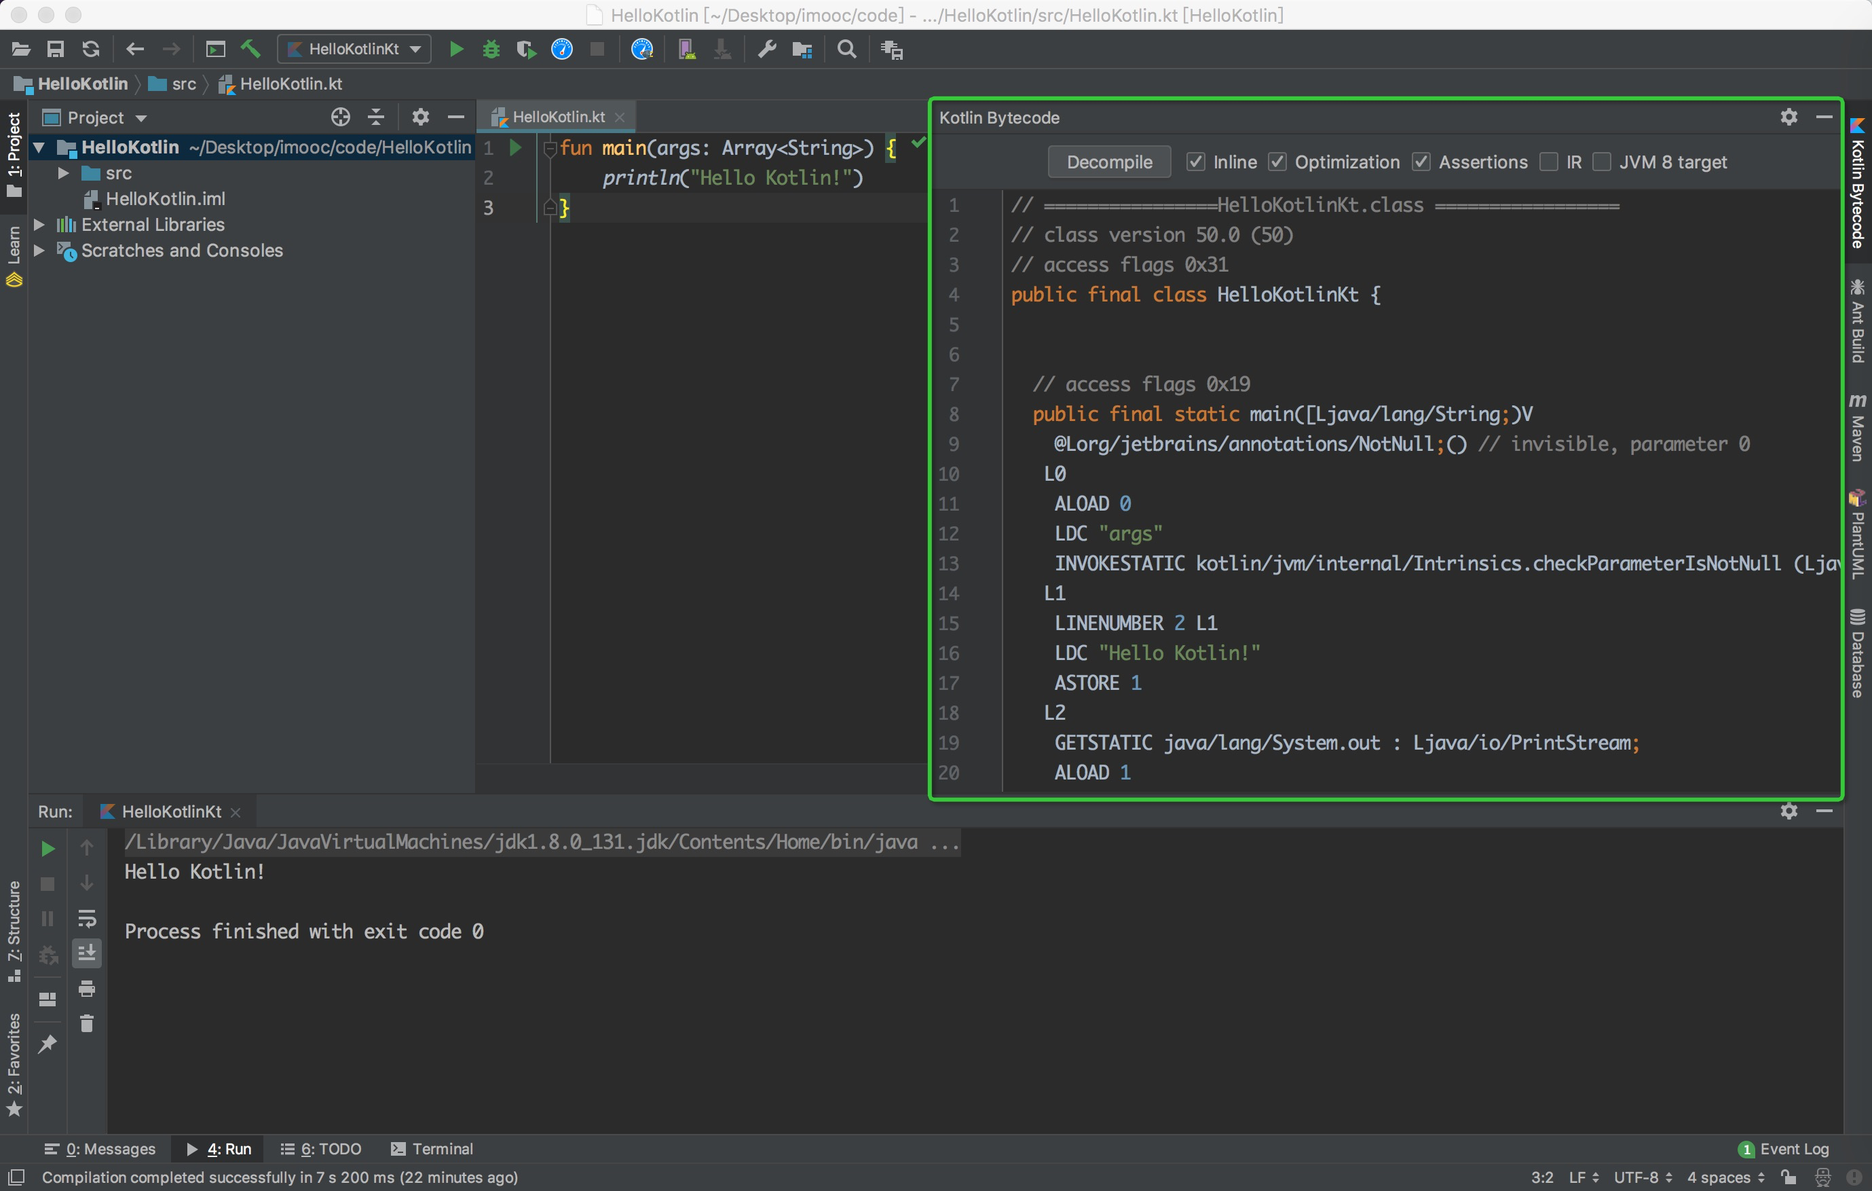Open the Maven side tool window
1872x1191 pixels.
tap(1857, 427)
